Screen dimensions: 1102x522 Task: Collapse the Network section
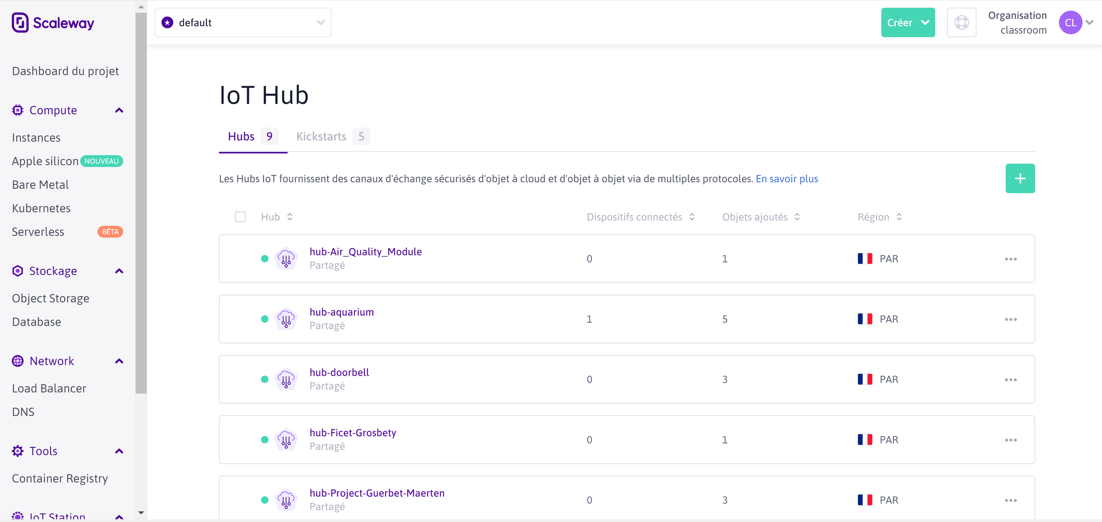(119, 361)
